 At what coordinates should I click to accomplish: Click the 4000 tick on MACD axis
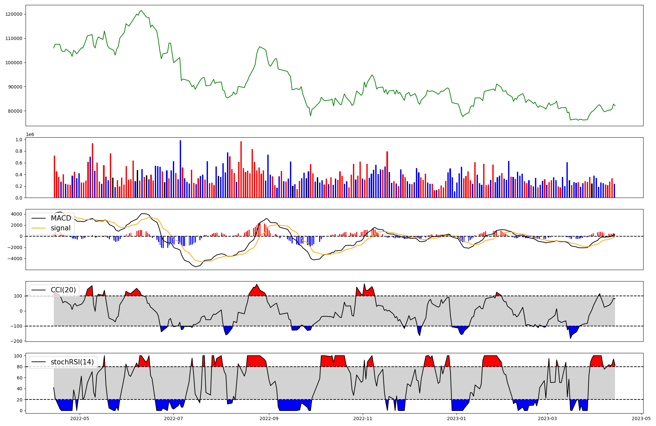[16, 214]
